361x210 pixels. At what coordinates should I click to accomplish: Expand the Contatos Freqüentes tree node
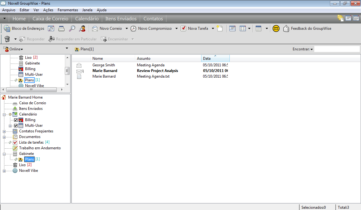4,131
